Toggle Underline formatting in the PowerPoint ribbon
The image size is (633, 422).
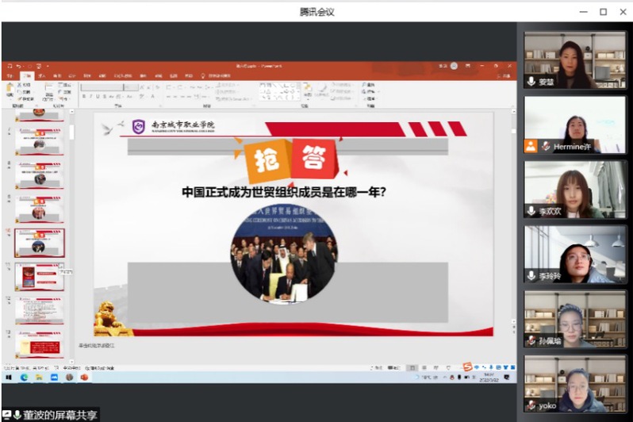[x=98, y=97]
